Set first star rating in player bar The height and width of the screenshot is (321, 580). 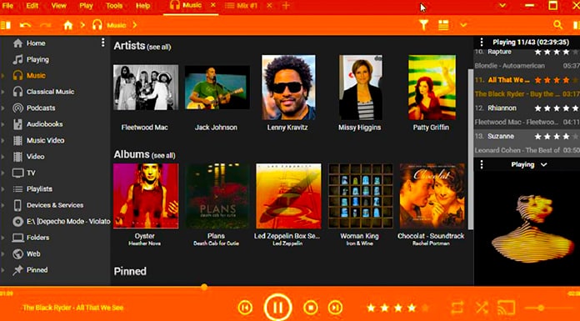point(371,308)
